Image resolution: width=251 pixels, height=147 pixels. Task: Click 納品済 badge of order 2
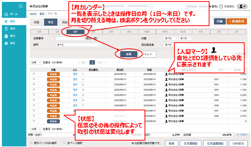[x=53, y=79]
